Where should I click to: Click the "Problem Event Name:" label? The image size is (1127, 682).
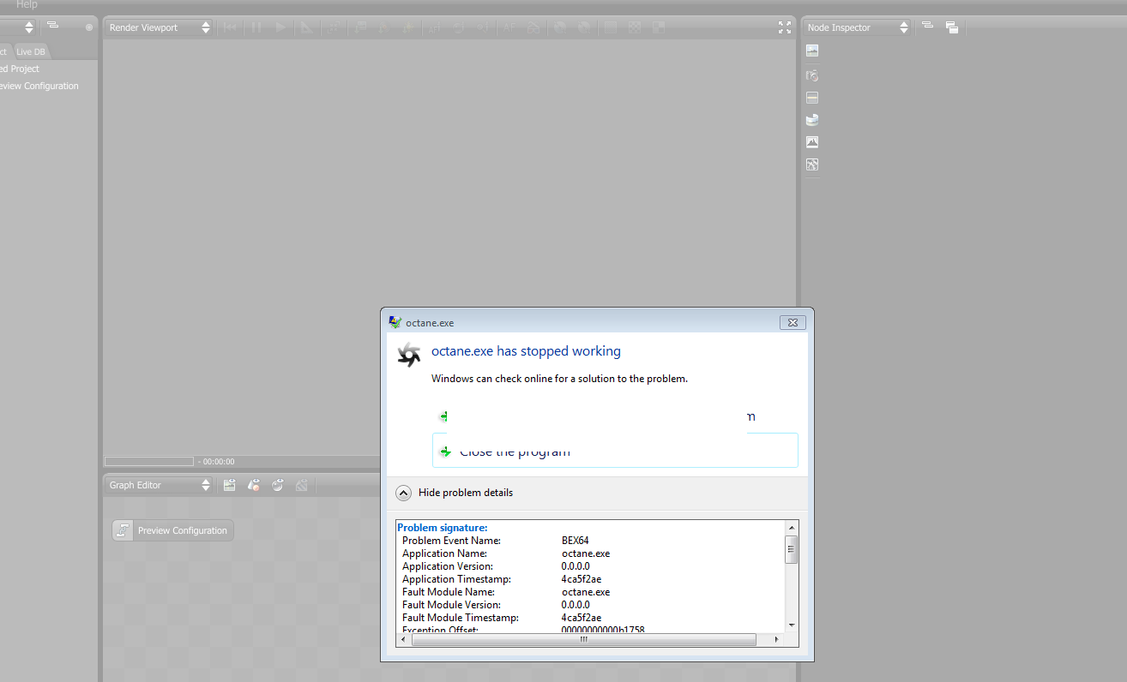[x=451, y=541]
